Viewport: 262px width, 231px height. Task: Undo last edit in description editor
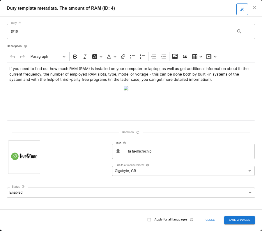13,57
